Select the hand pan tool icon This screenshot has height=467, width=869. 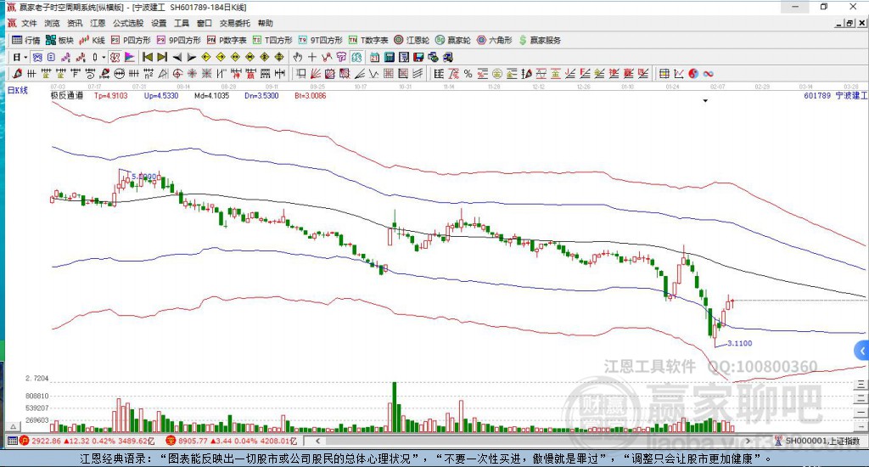click(x=298, y=57)
